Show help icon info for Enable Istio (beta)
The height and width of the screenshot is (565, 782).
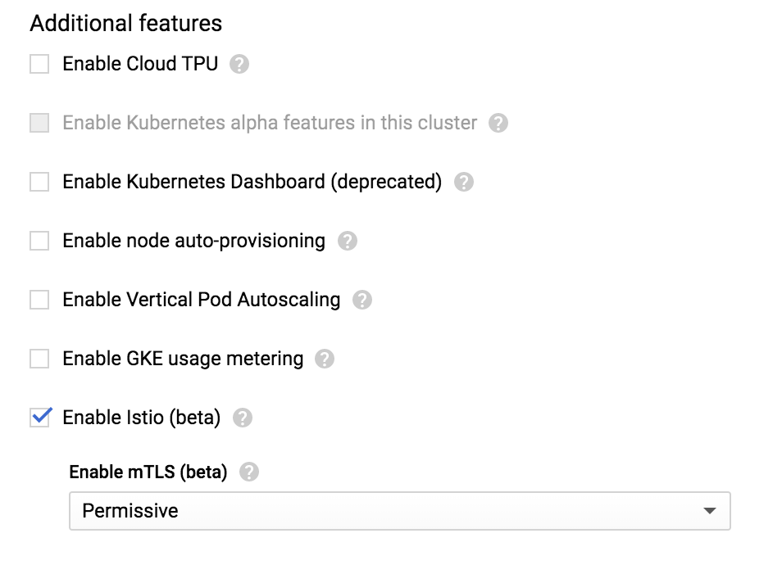(243, 418)
